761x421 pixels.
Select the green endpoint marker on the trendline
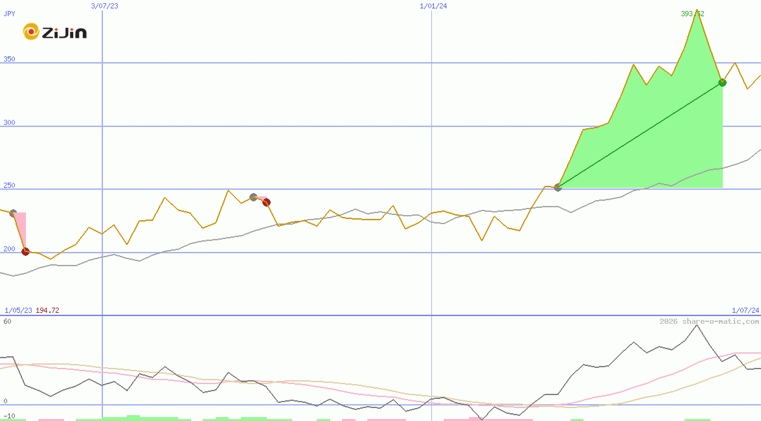point(722,82)
